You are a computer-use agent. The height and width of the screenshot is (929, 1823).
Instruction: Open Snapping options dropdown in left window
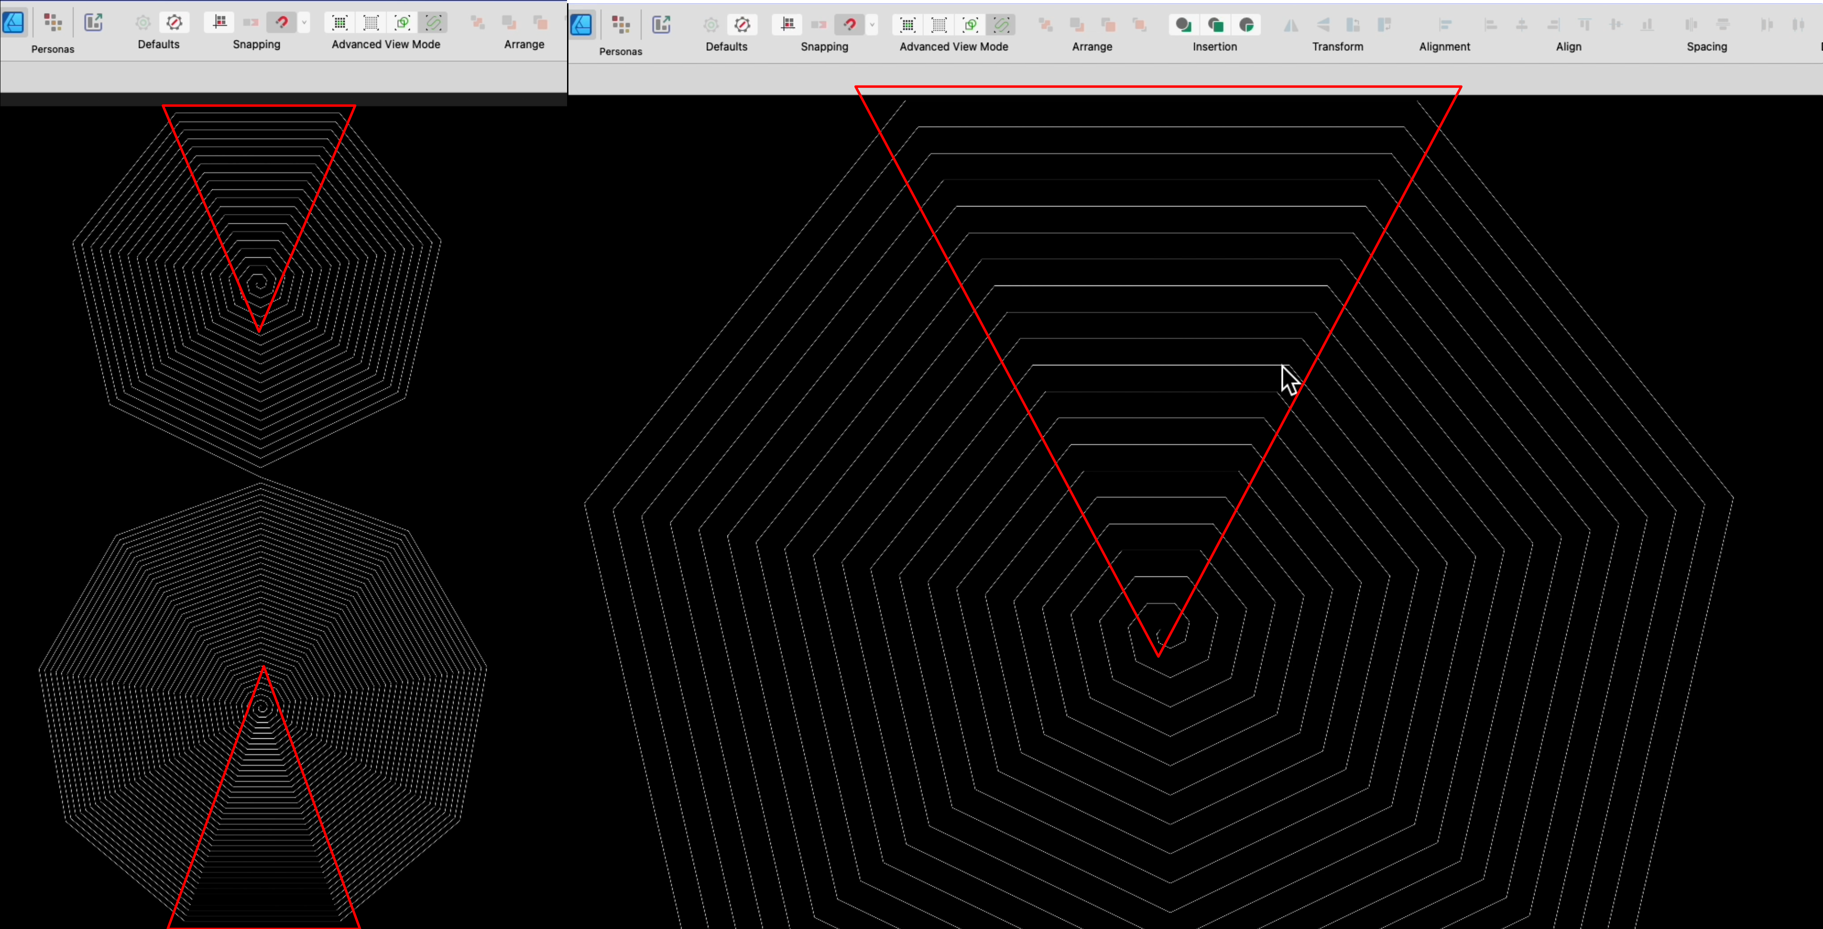pos(304,23)
